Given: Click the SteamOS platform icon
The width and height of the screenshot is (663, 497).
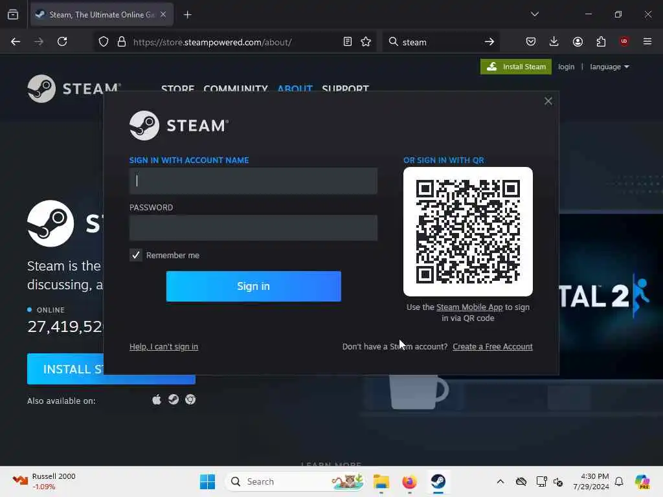Looking at the screenshot, I should (x=174, y=399).
